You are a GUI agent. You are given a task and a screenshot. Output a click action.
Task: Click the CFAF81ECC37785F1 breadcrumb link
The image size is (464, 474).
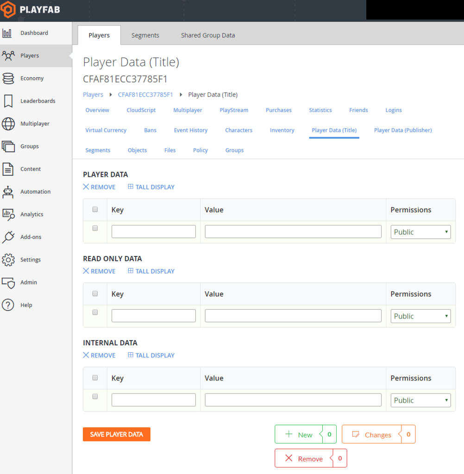[x=145, y=94]
